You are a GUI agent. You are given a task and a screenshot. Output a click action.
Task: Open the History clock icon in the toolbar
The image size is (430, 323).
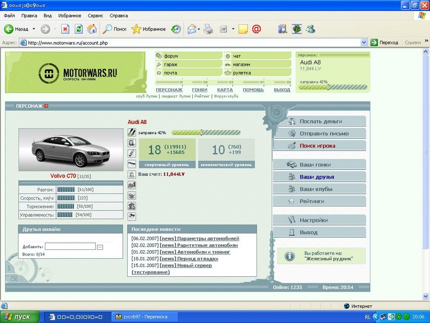tap(176, 29)
